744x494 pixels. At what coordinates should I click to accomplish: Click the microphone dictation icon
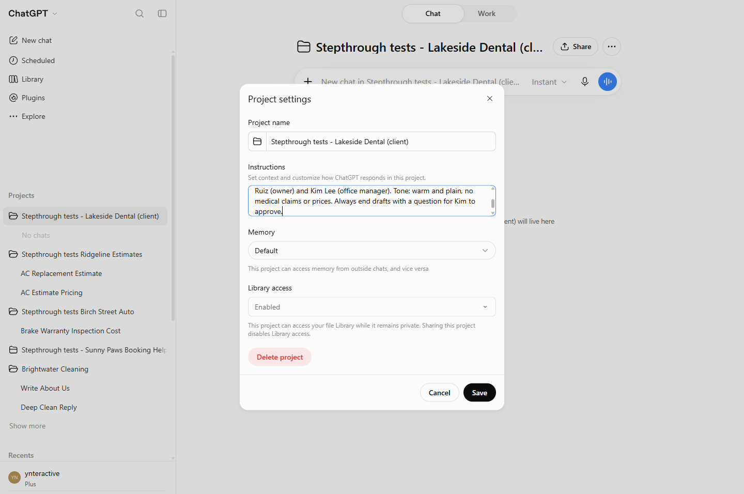coord(585,82)
